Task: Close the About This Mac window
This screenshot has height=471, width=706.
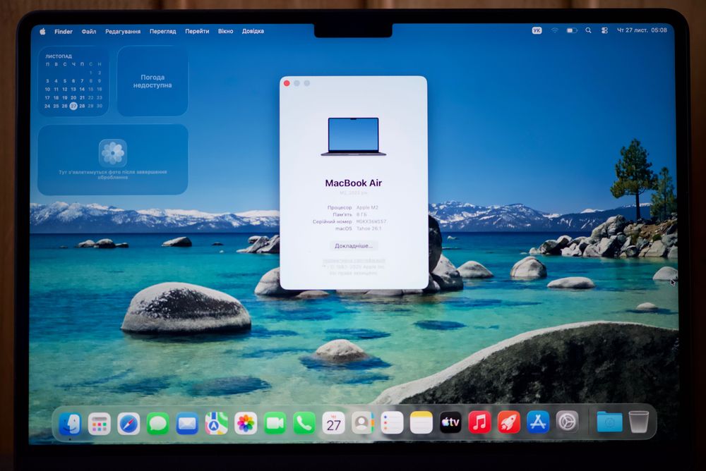Action: coord(287,83)
